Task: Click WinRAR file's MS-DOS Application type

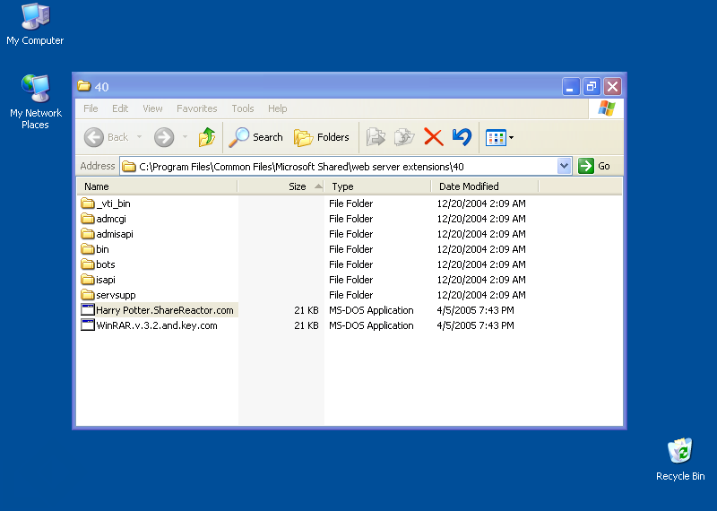Action: click(371, 325)
